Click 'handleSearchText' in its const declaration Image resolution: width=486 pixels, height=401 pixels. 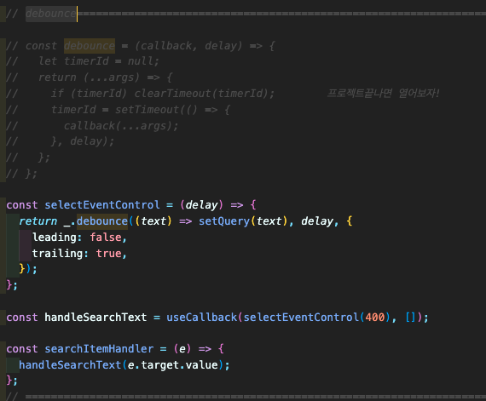[95, 318]
